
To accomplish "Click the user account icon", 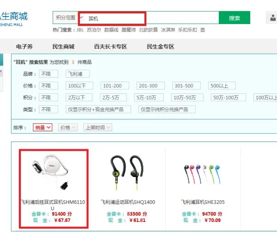I will [272, 18].
